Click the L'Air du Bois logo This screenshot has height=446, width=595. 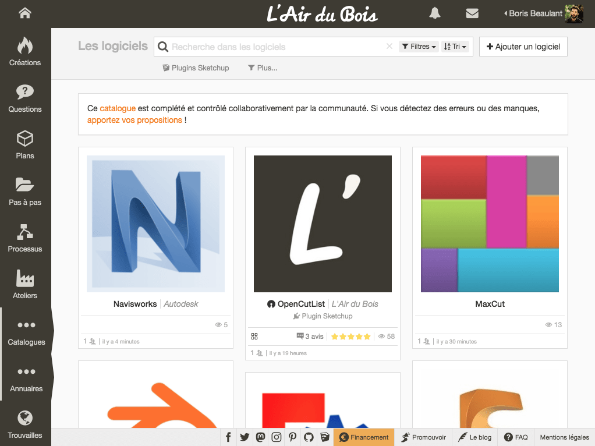[322, 14]
